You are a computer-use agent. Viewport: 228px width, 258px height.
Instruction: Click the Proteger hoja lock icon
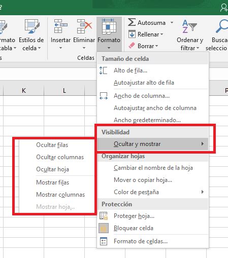coord(104,216)
